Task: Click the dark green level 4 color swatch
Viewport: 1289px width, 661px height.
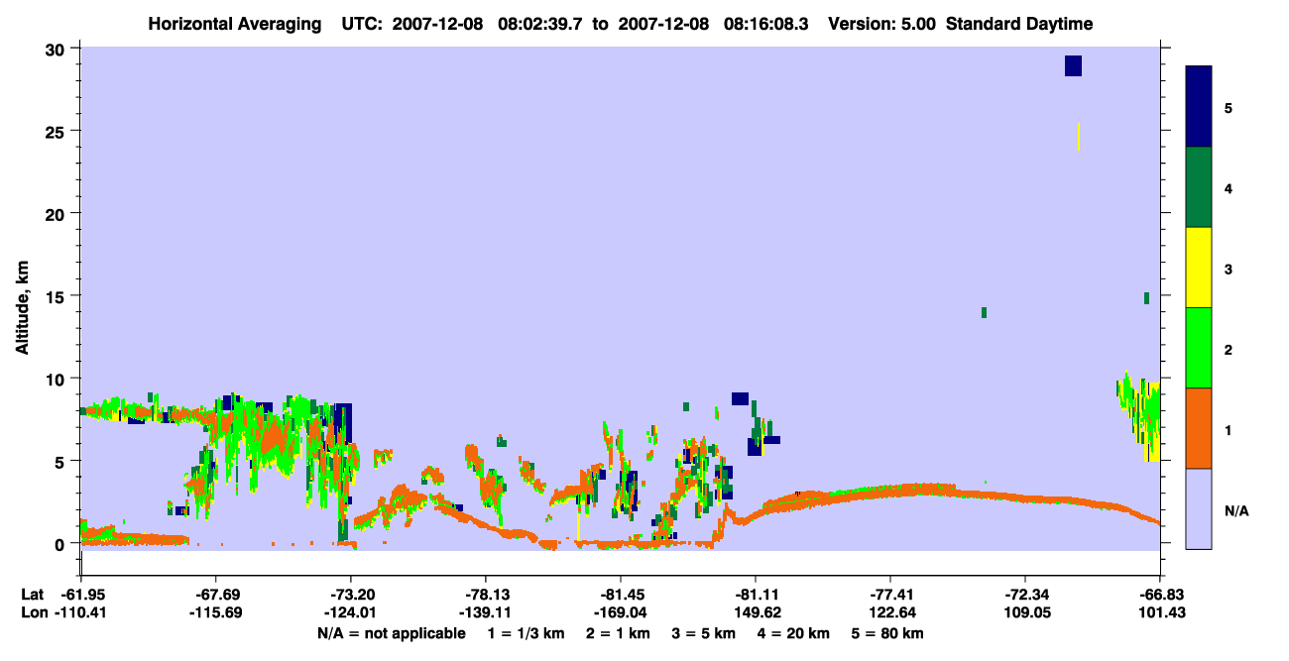Action: point(1199,187)
